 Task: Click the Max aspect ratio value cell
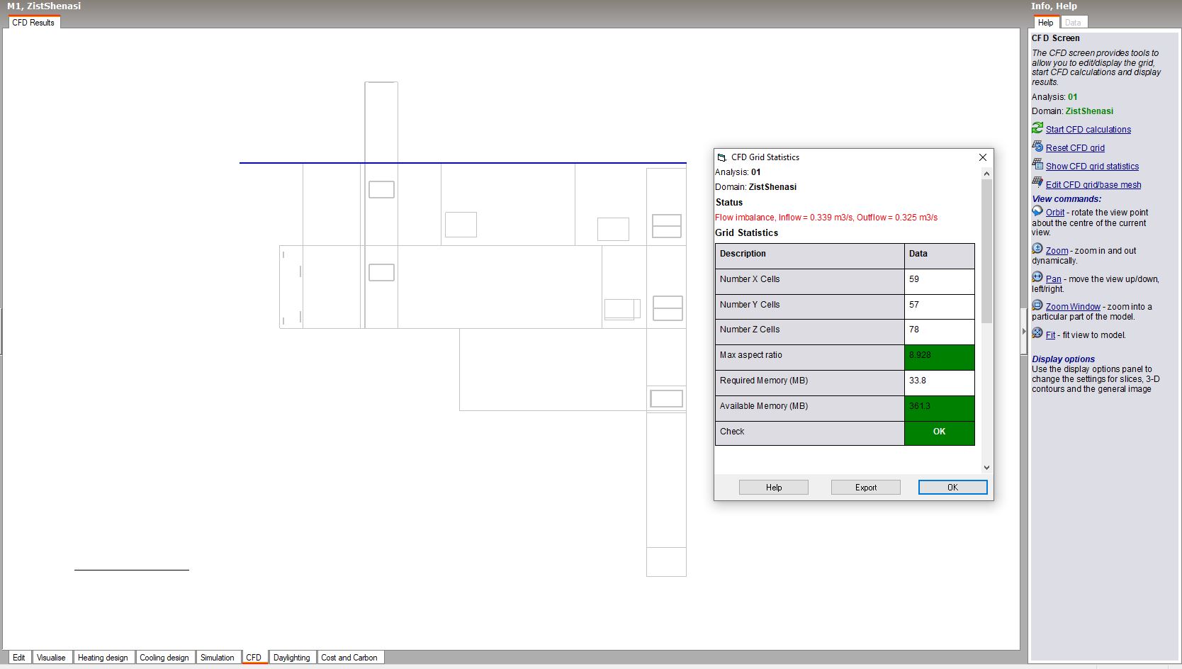939,357
